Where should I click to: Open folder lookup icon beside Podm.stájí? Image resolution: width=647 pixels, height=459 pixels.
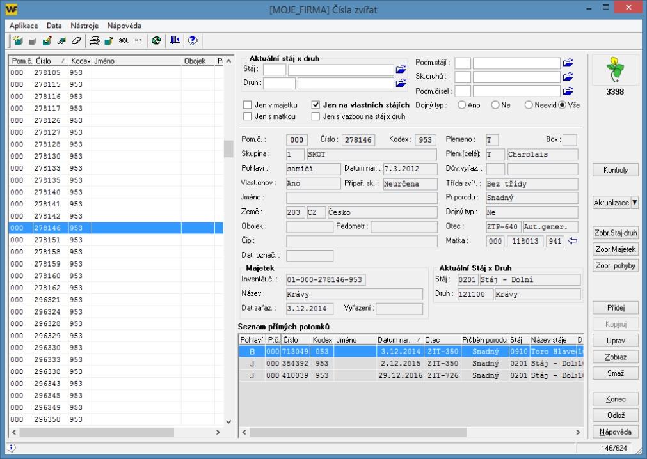(568, 63)
